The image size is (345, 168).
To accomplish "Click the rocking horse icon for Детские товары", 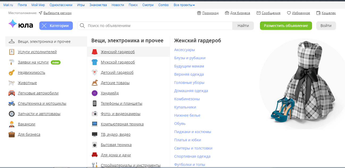I will coord(95,83).
